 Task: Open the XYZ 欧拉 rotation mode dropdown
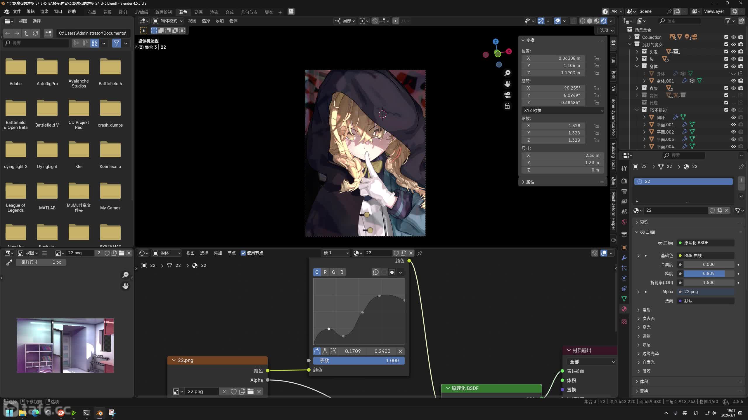pos(563,111)
